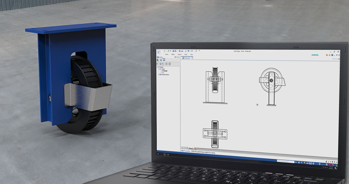Click the PromptBar button
This screenshot has width=349, height=184.
[x=186, y=151]
